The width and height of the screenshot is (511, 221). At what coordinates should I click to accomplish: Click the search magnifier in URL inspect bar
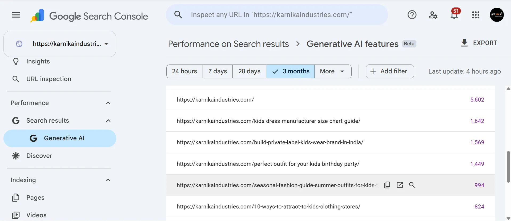(178, 15)
